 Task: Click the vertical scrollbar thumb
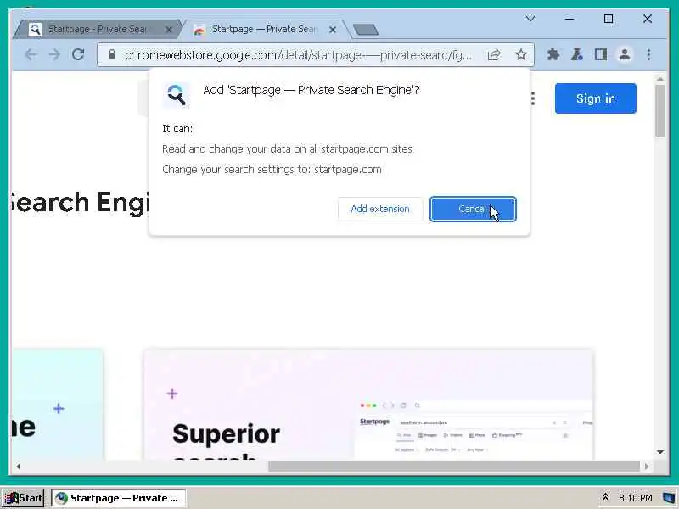click(x=660, y=111)
